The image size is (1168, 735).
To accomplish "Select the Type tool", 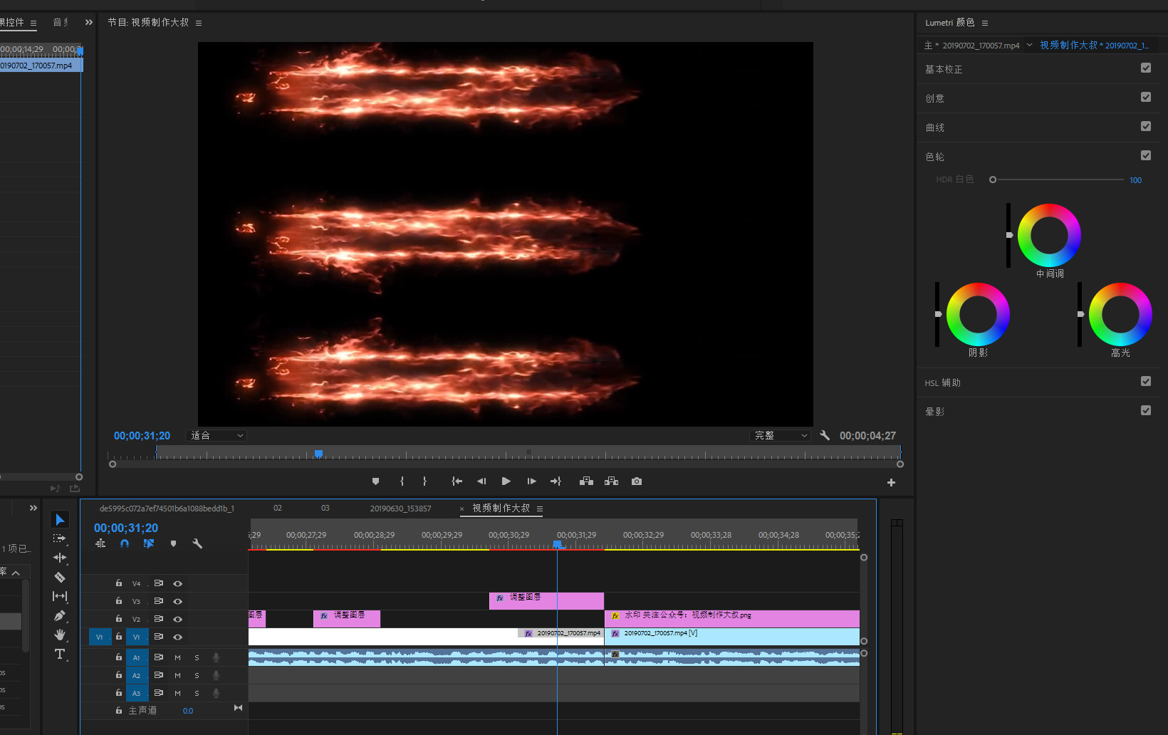I will click(x=60, y=654).
